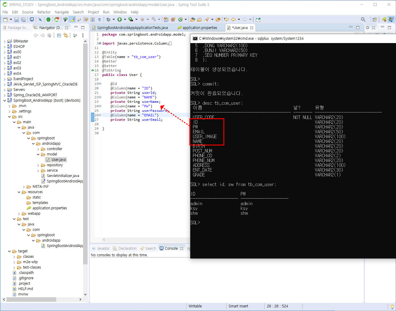Viewport: 396px width, 311px height.
Task: Open the Debug dropdown arrow
Action: coord(114,19)
